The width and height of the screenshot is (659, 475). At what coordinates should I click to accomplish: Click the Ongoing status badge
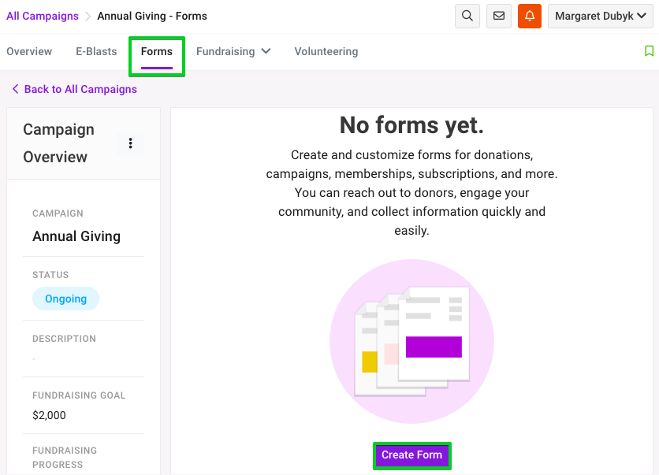pyautogui.click(x=65, y=299)
